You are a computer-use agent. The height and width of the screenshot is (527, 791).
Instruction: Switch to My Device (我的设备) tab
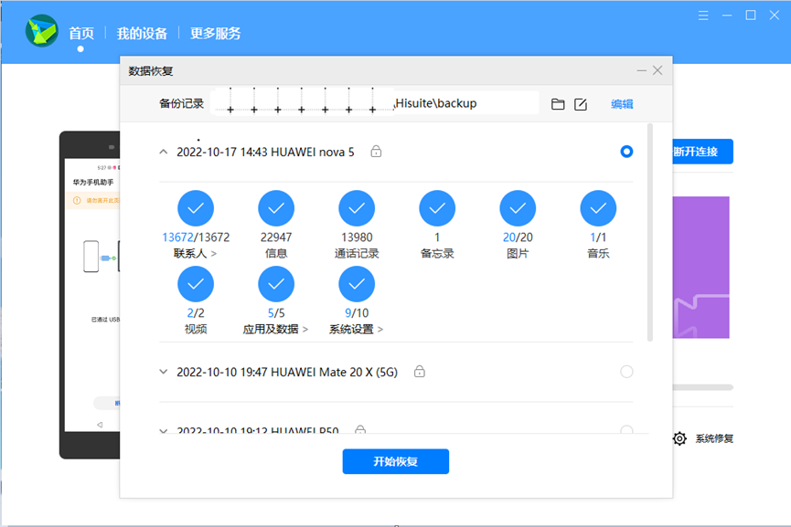(143, 33)
